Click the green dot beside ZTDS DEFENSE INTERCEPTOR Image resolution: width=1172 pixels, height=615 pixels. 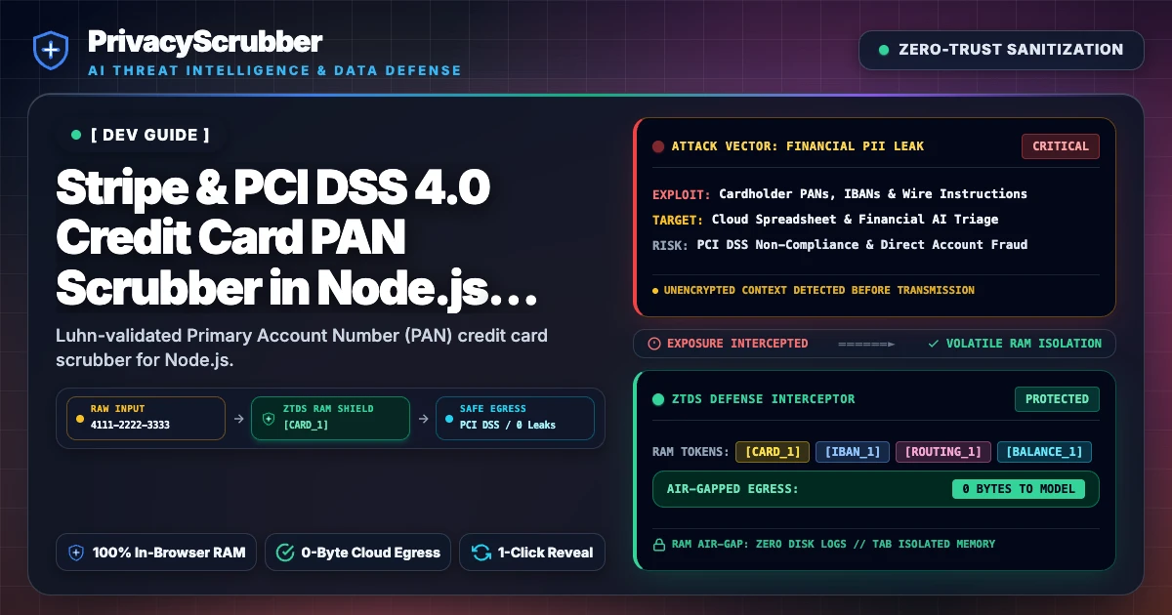point(658,399)
